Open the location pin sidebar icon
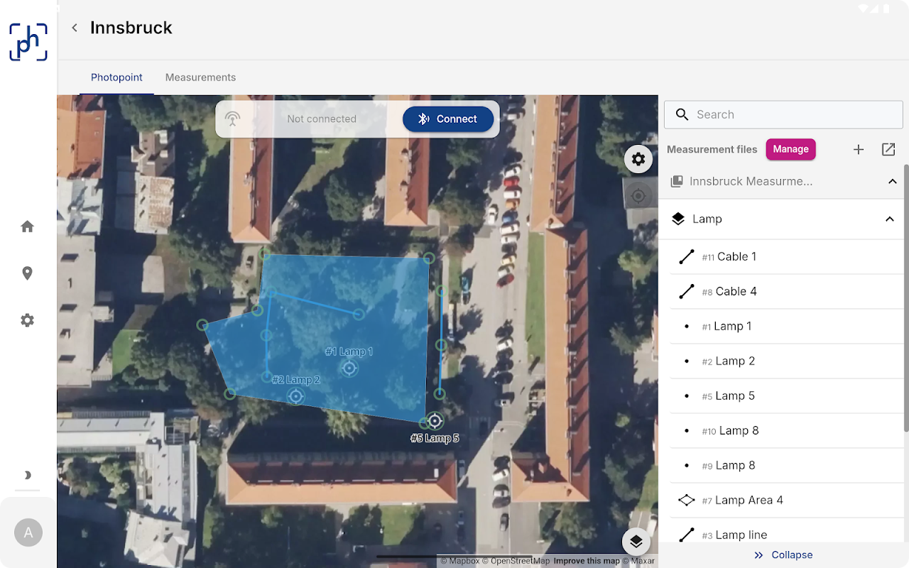Viewport: 909px width, 568px height. (x=28, y=273)
